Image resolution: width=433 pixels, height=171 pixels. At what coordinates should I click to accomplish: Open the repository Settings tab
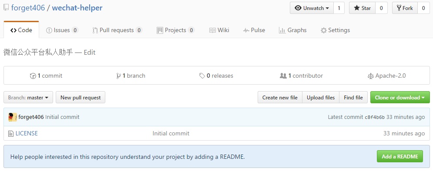(x=335, y=30)
